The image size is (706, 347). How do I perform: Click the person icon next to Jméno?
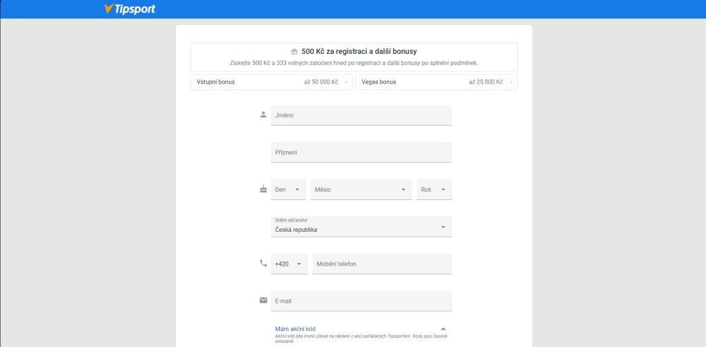[263, 115]
